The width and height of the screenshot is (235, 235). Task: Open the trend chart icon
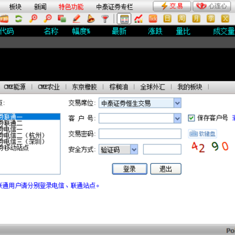(x=138, y=19)
